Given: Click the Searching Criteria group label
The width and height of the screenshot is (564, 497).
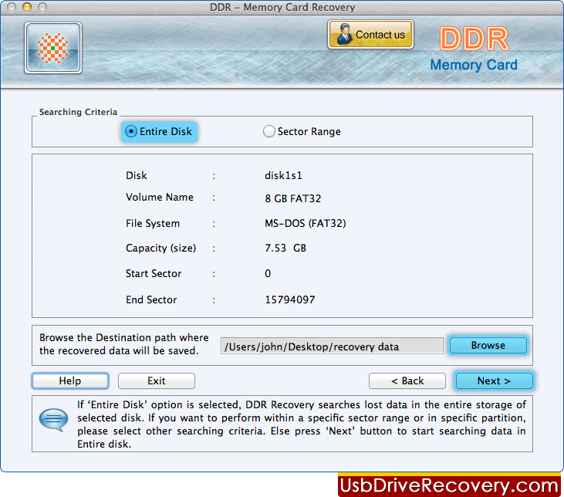Looking at the screenshot, I should pyautogui.click(x=79, y=112).
